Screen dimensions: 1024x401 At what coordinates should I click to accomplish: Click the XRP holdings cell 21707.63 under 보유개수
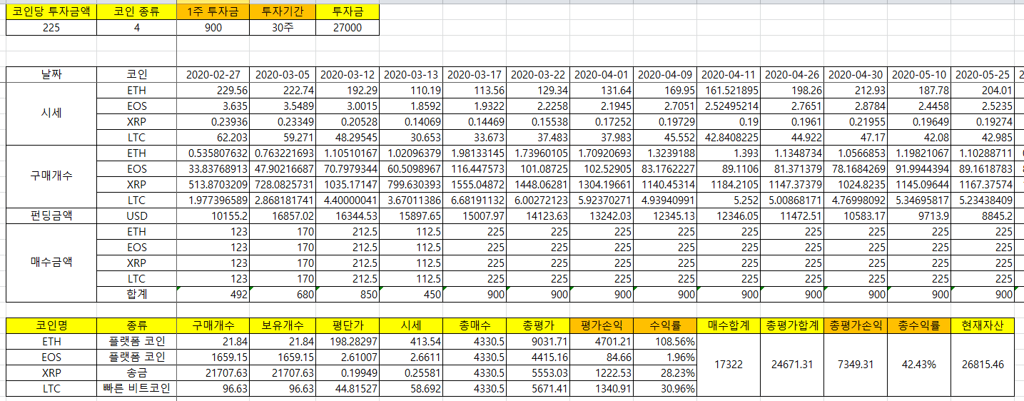click(x=282, y=372)
